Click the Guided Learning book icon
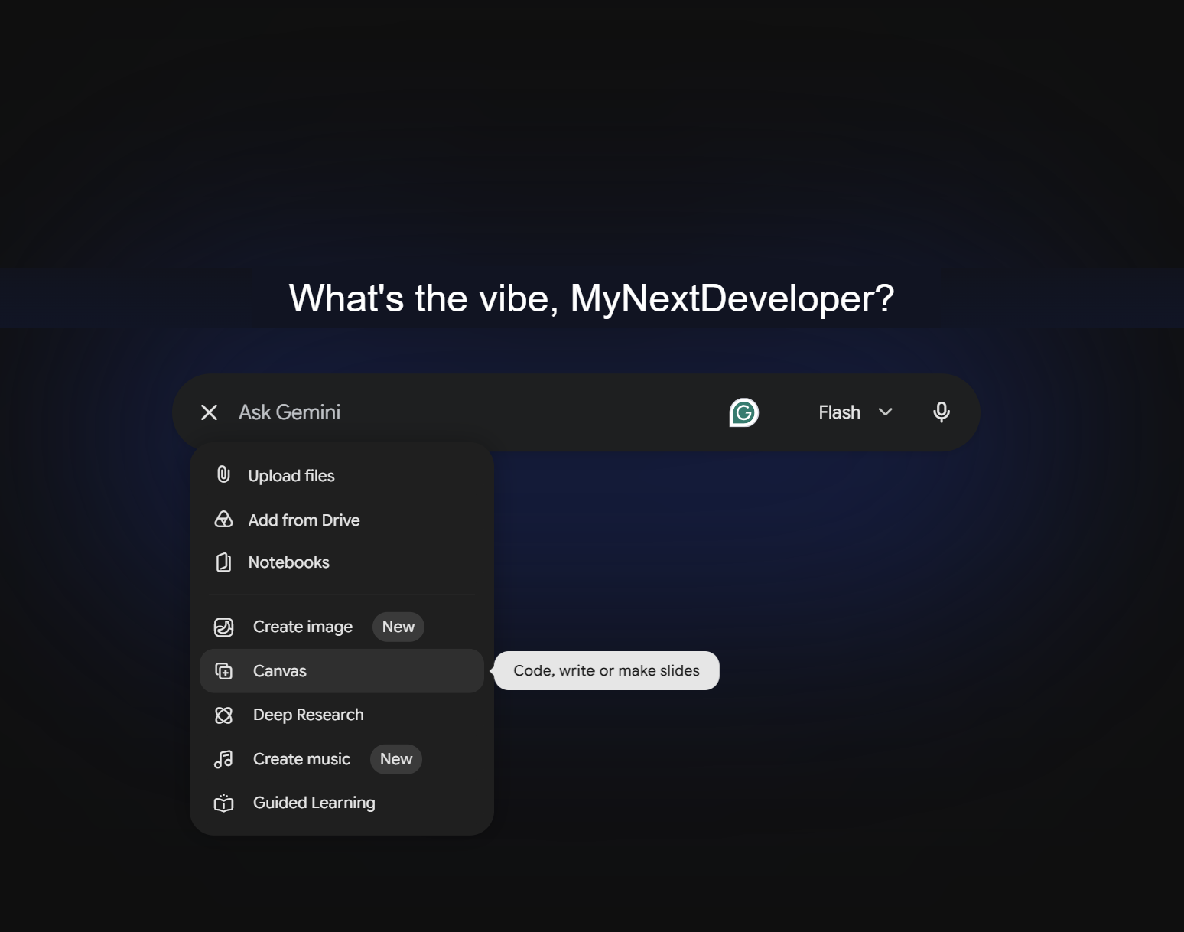The image size is (1184, 932). 223,803
